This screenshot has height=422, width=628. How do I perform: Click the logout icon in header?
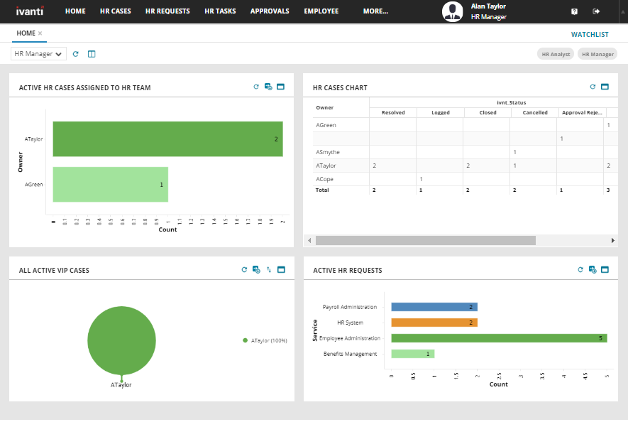pos(596,11)
